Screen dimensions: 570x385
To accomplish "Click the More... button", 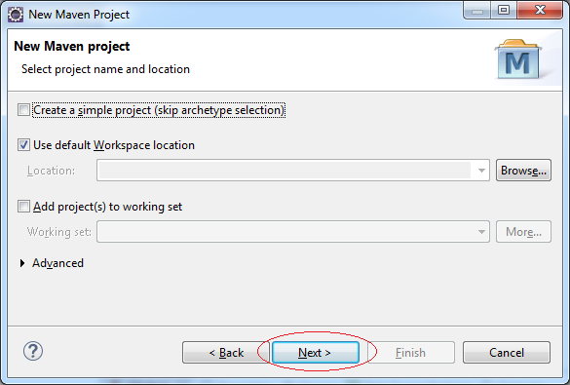I will (x=523, y=232).
